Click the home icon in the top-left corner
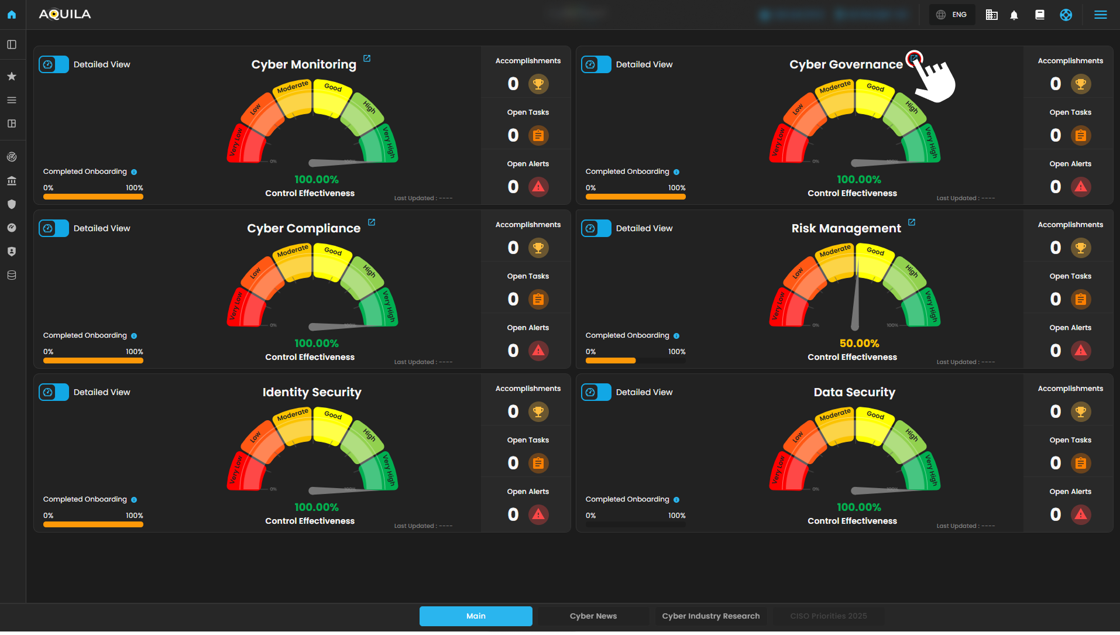This screenshot has width=1120, height=635. (12, 15)
